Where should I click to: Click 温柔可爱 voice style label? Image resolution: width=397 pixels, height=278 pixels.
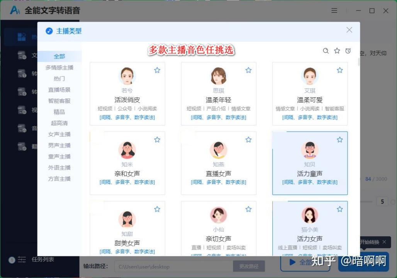pos(310,100)
